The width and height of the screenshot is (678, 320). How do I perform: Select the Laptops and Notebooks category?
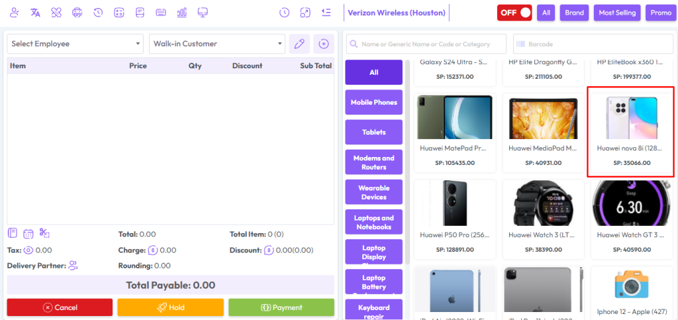(x=373, y=222)
